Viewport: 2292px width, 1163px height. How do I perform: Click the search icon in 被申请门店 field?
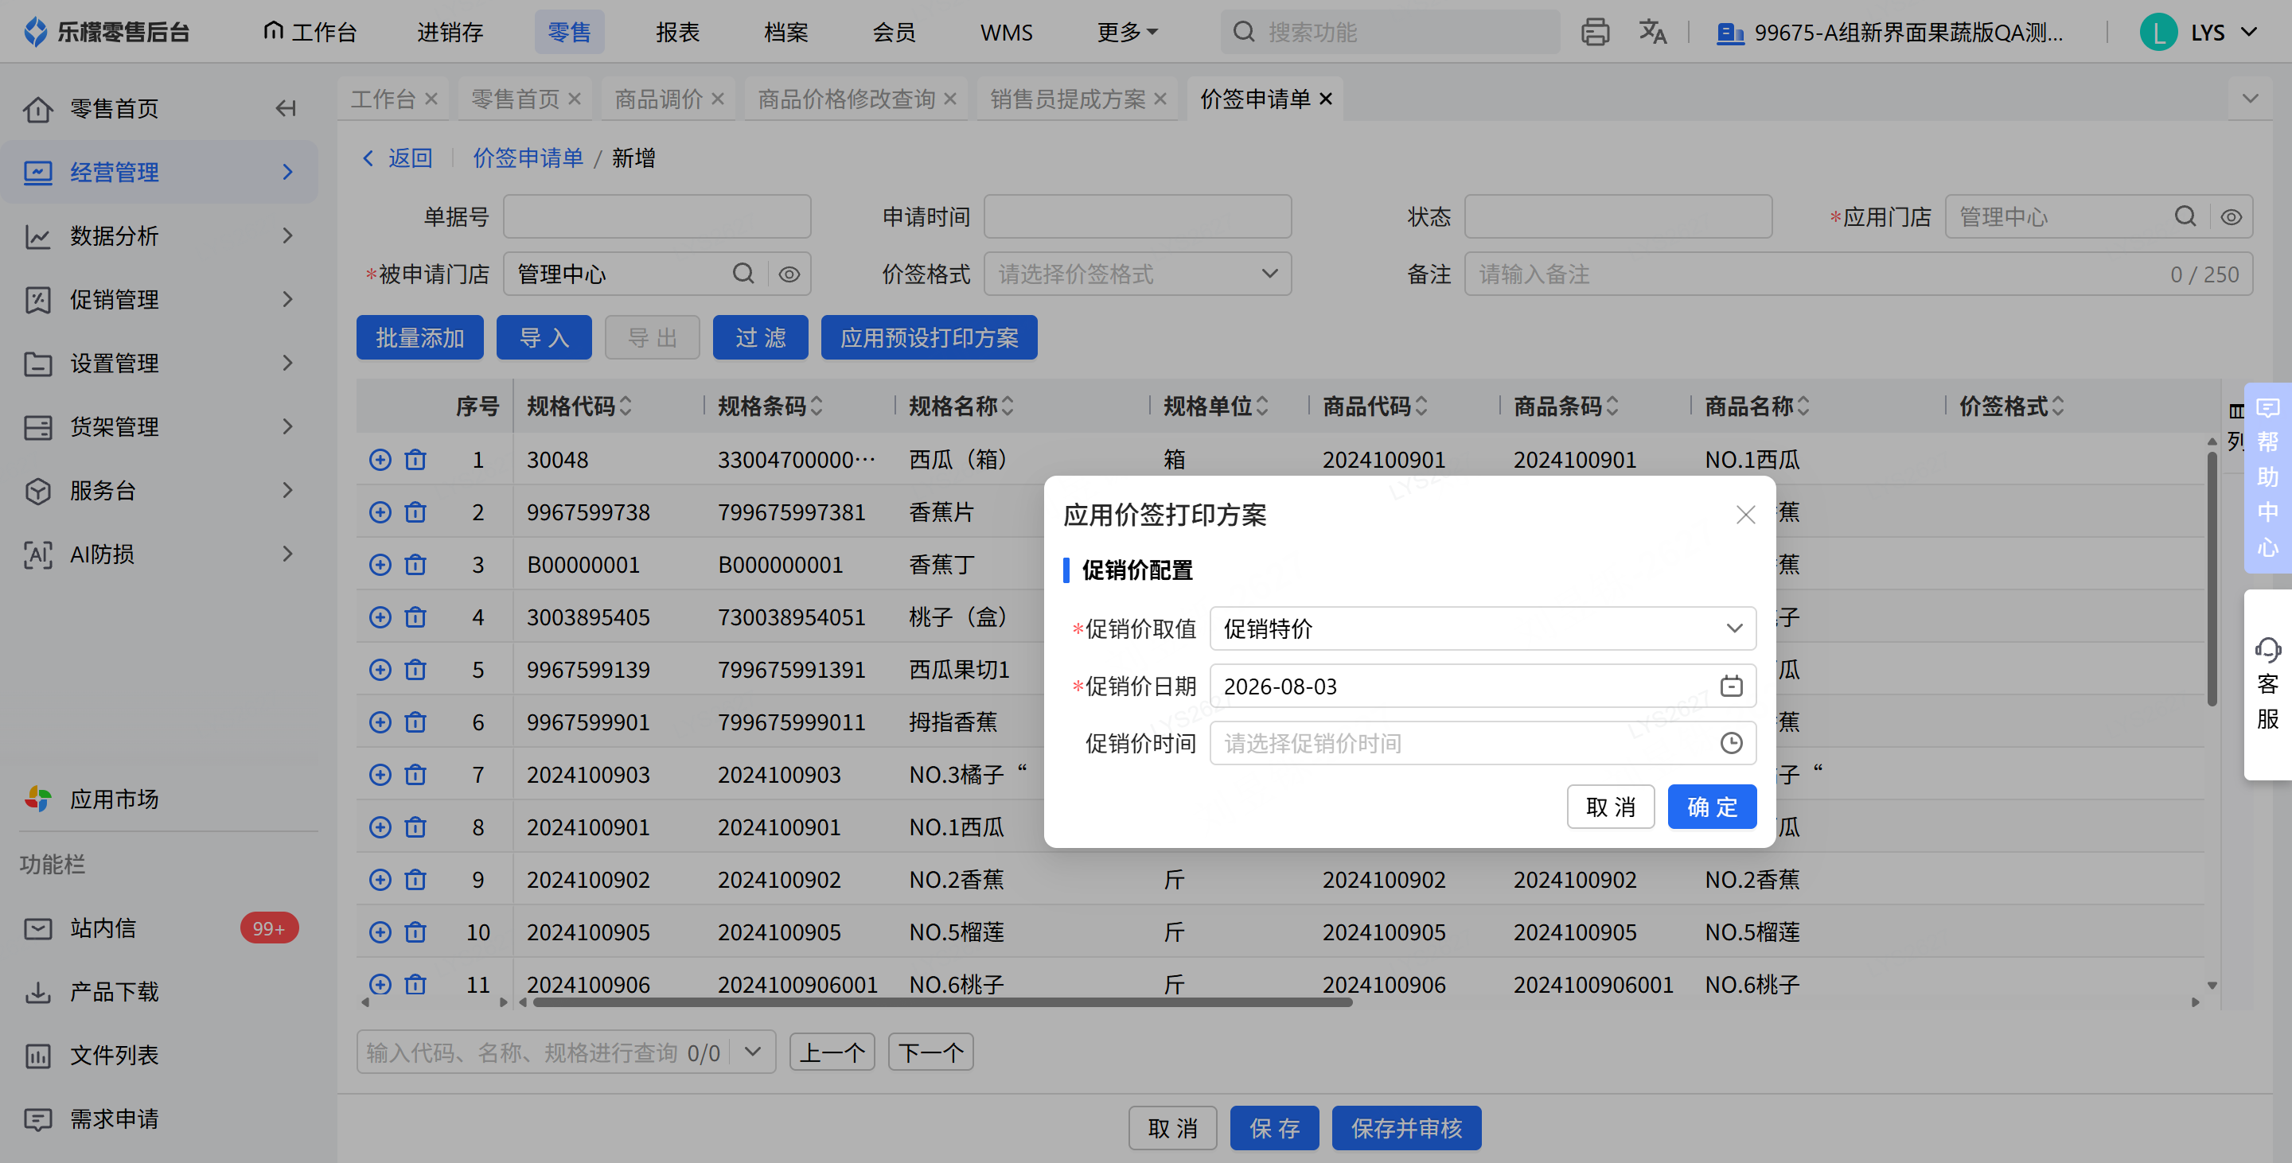click(x=743, y=274)
